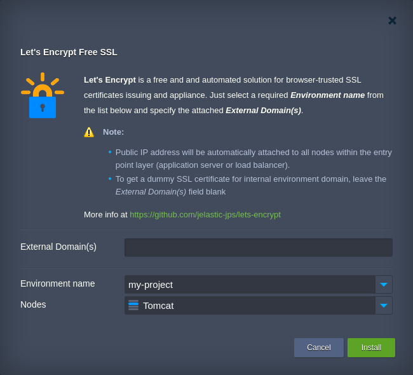
Task: Click the my-project environment field
Action: (249, 285)
